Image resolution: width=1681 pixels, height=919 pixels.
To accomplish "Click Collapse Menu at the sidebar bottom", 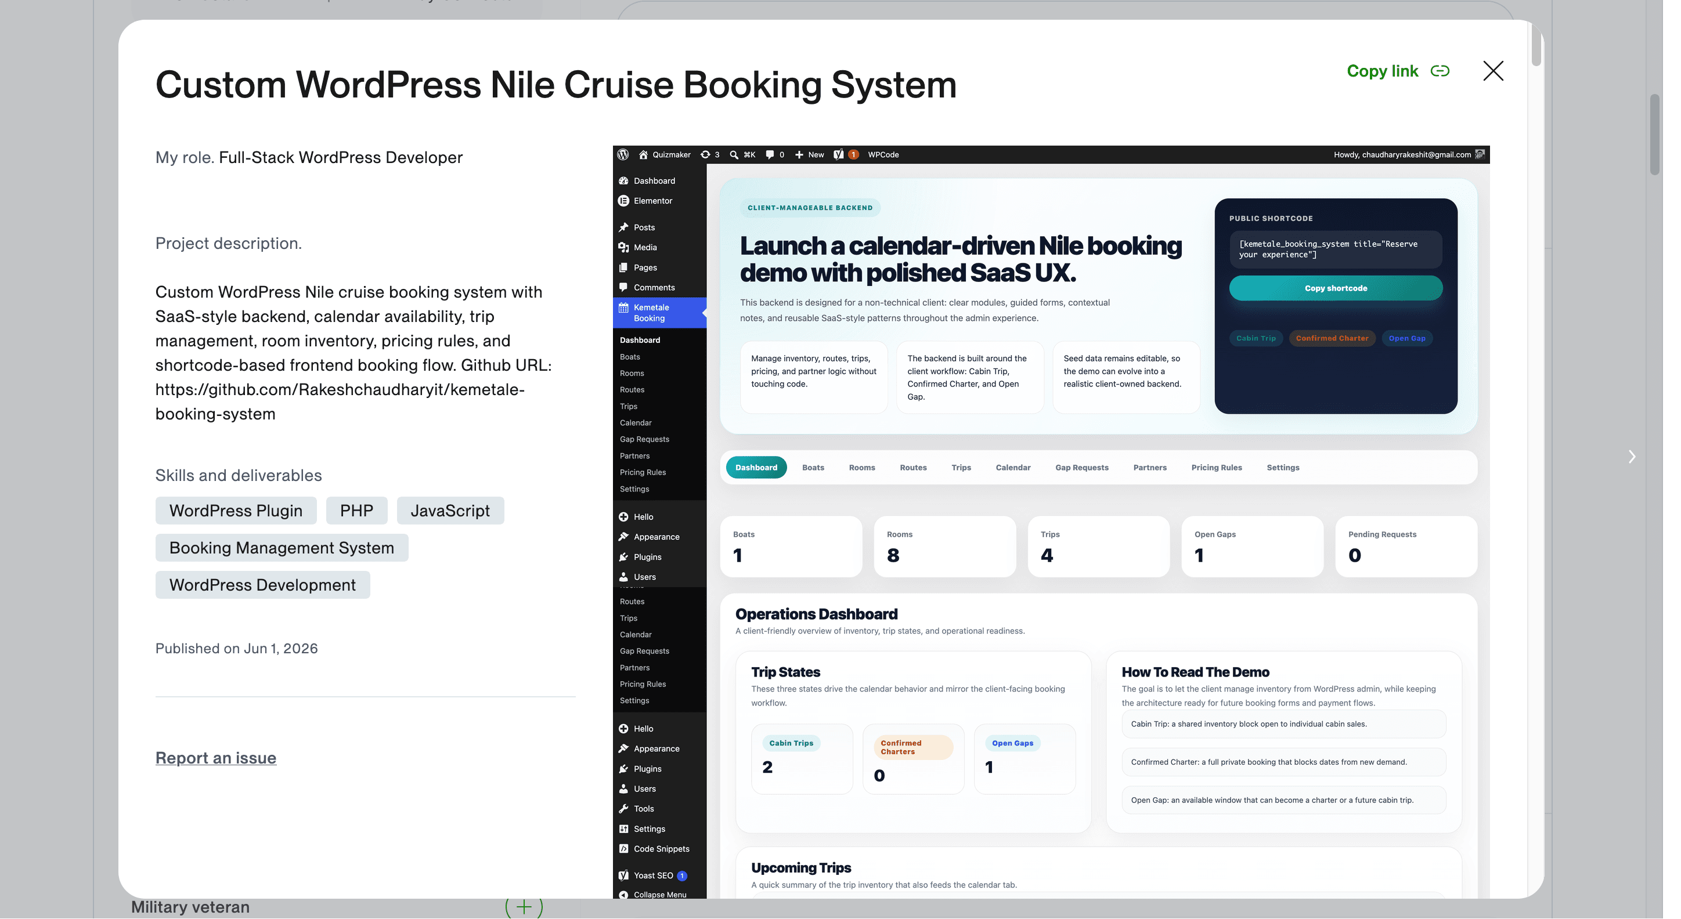I will 659,894.
